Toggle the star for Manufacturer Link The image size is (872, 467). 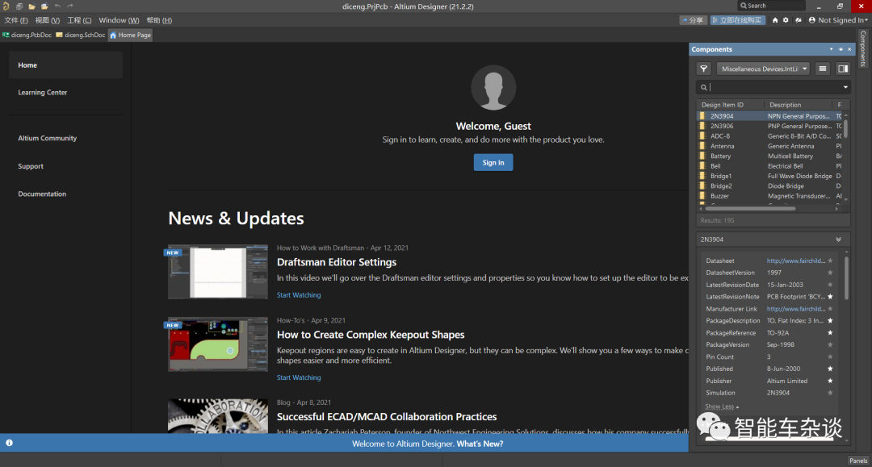[x=830, y=309]
